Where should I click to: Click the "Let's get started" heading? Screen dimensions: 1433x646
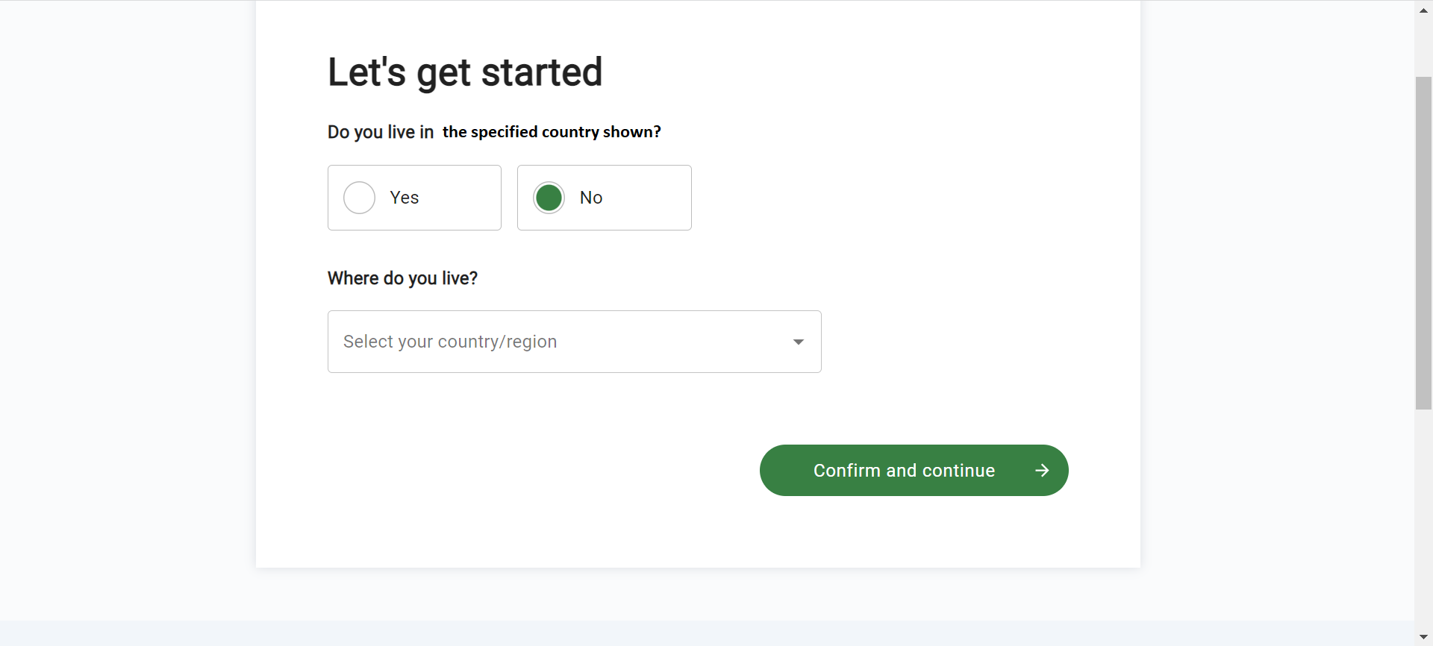click(464, 72)
